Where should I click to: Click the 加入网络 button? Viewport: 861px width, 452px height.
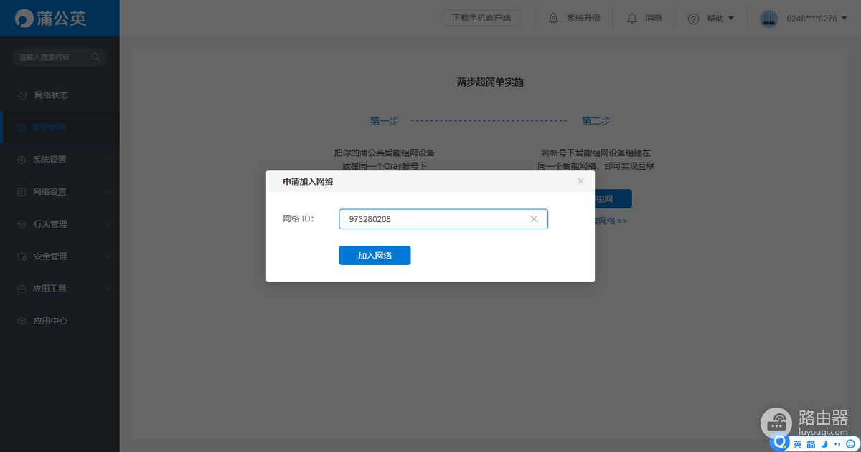375,255
